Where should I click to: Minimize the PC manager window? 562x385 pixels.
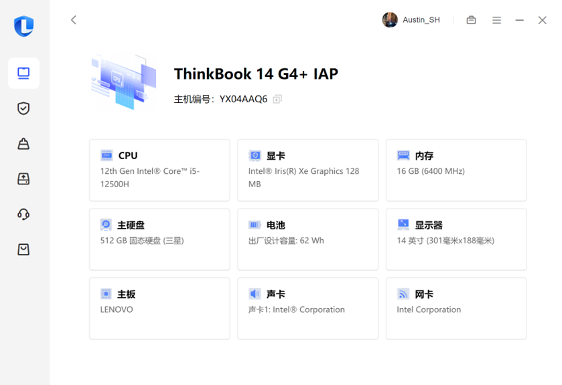click(x=519, y=21)
